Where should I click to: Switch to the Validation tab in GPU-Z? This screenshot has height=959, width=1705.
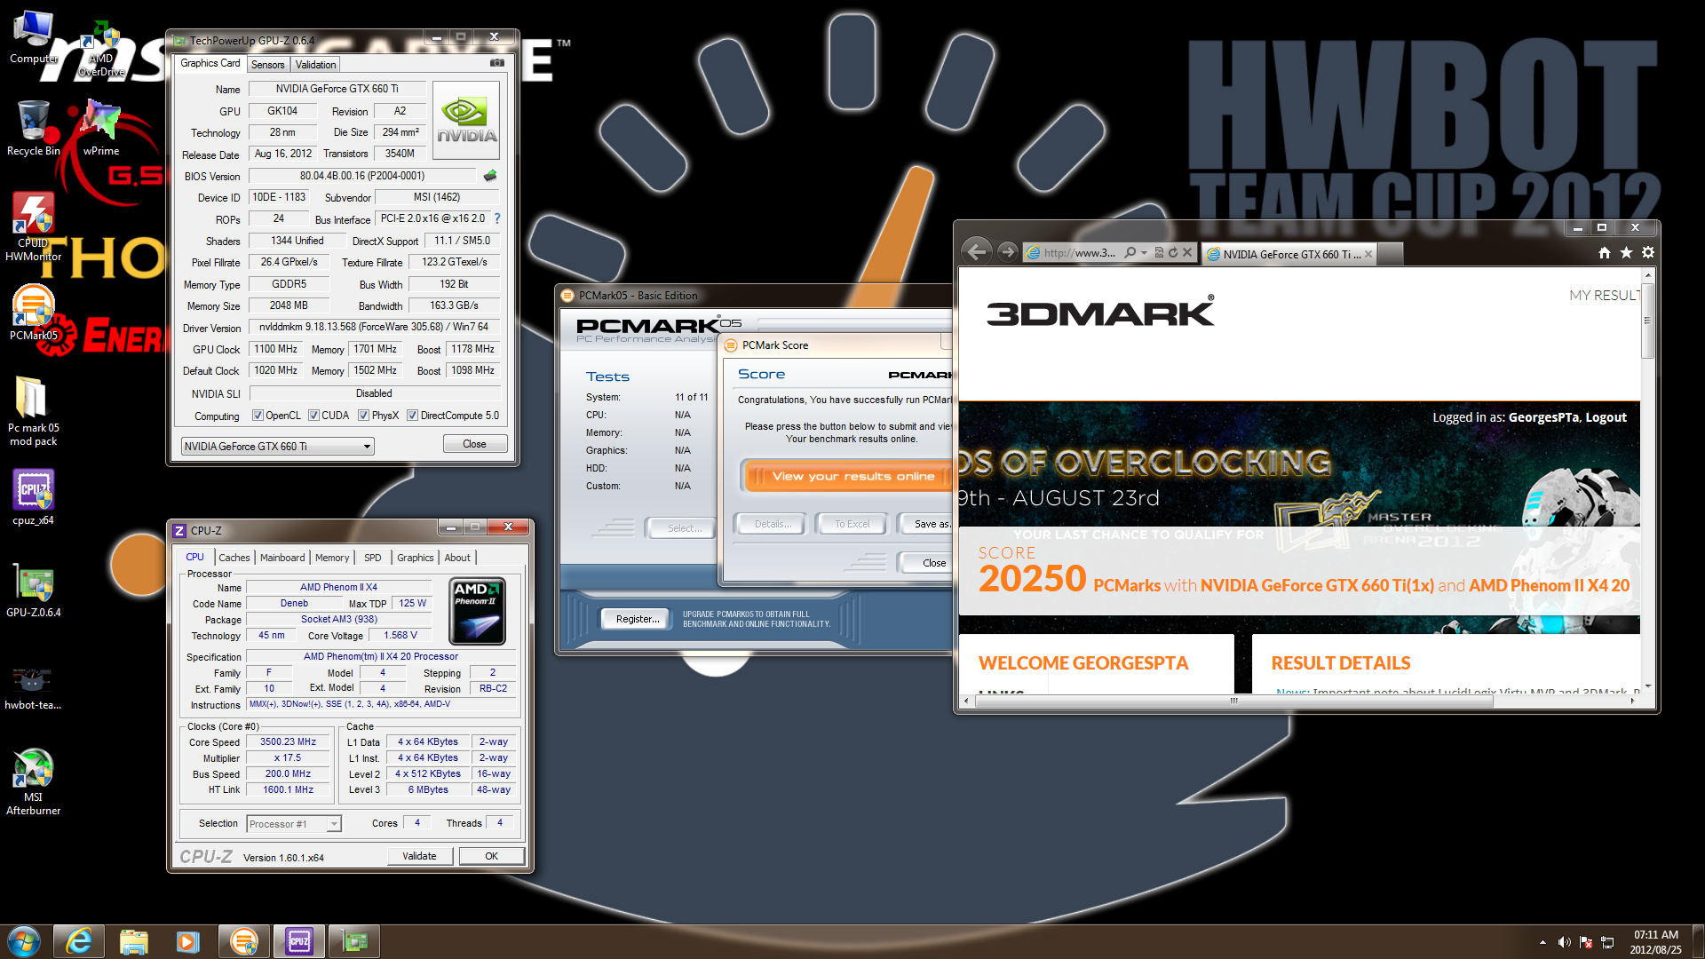point(315,65)
